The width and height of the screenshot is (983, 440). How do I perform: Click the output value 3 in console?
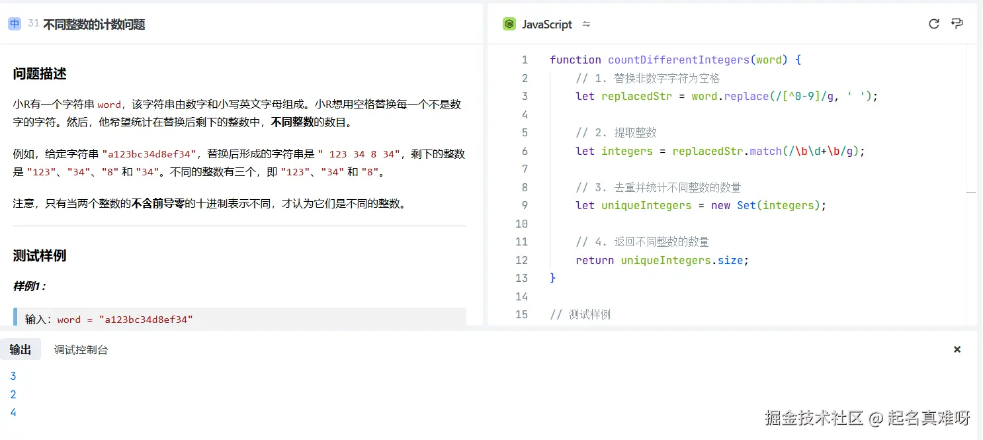pos(13,375)
